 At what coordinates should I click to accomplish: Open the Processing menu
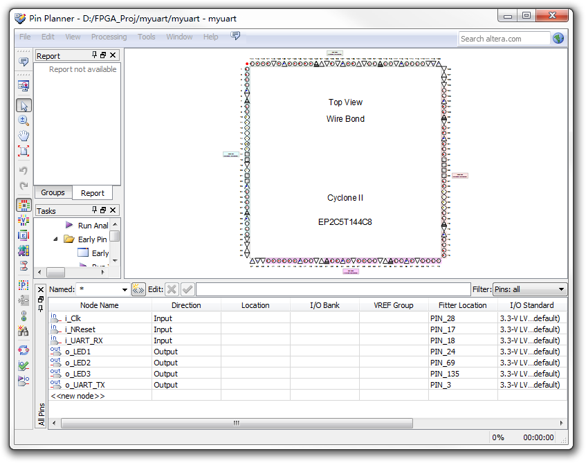[109, 37]
